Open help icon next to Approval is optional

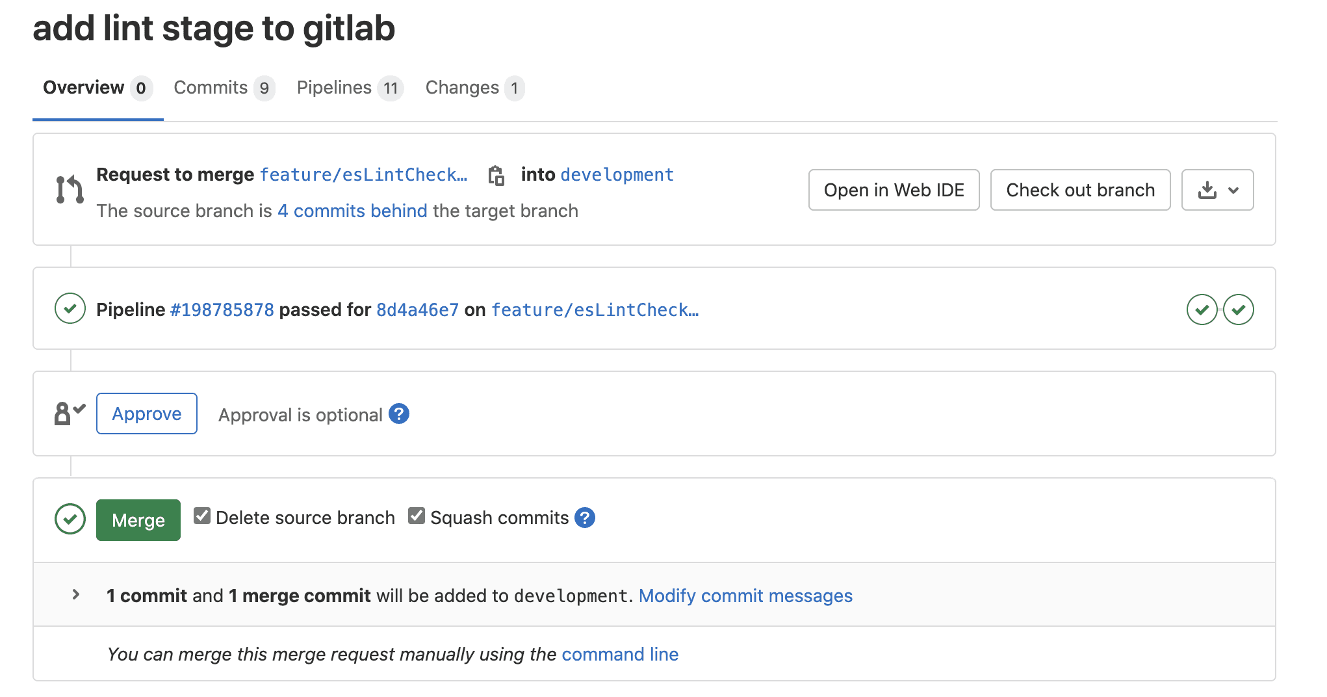(x=399, y=414)
